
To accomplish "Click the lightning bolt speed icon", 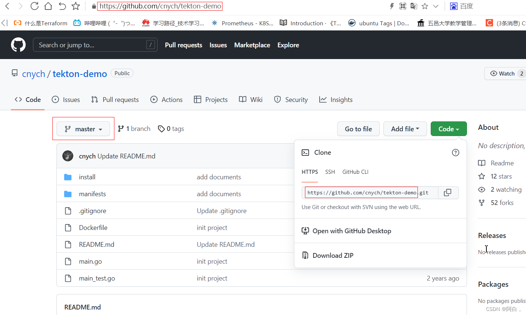I will [392, 6].
